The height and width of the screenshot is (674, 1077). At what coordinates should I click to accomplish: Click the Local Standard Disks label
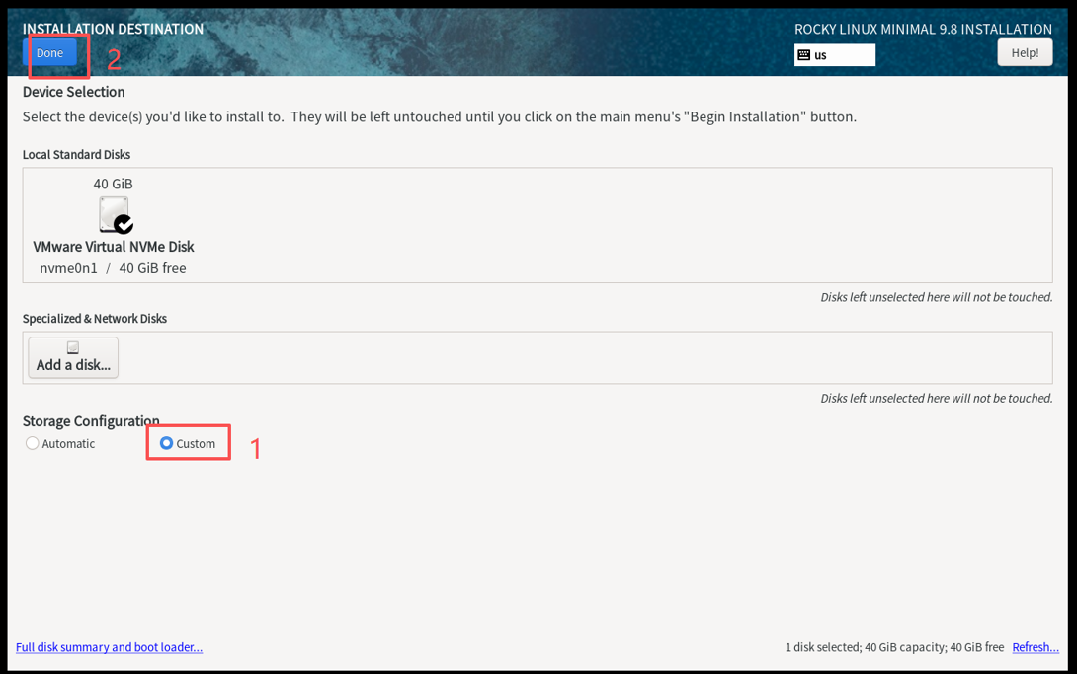click(x=76, y=154)
